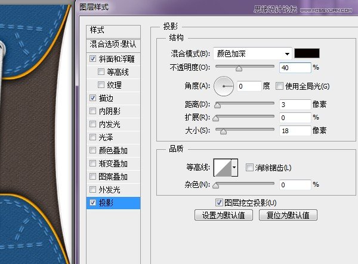Click the 扩展 value field
Image resolution: width=358 pixels, height=264 pixels.
coord(295,118)
